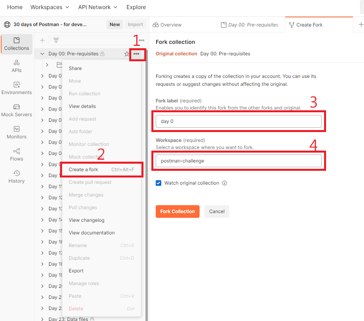Click the Cancel button
Viewport: 364px width, 321px height.
217,211
